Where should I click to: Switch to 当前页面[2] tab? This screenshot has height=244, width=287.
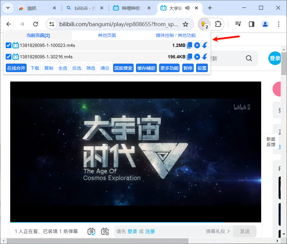click(x=38, y=36)
